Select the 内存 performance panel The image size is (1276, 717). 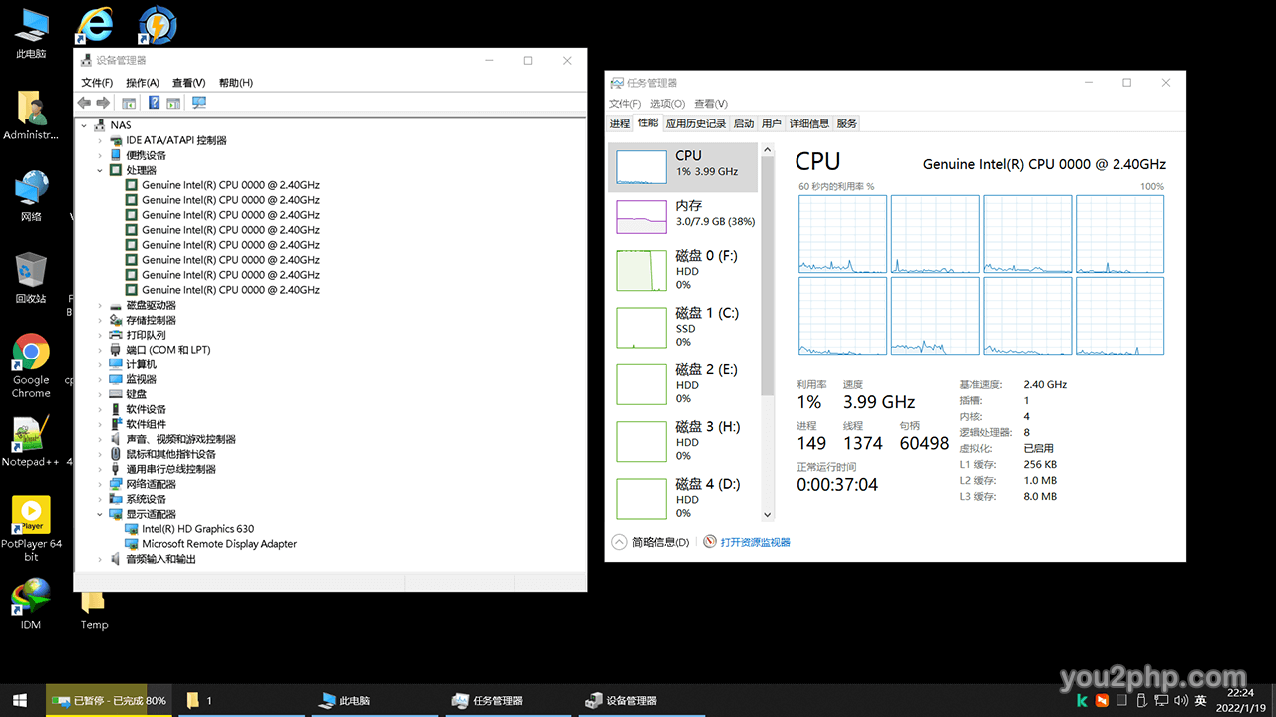click(x=683, y=215)
